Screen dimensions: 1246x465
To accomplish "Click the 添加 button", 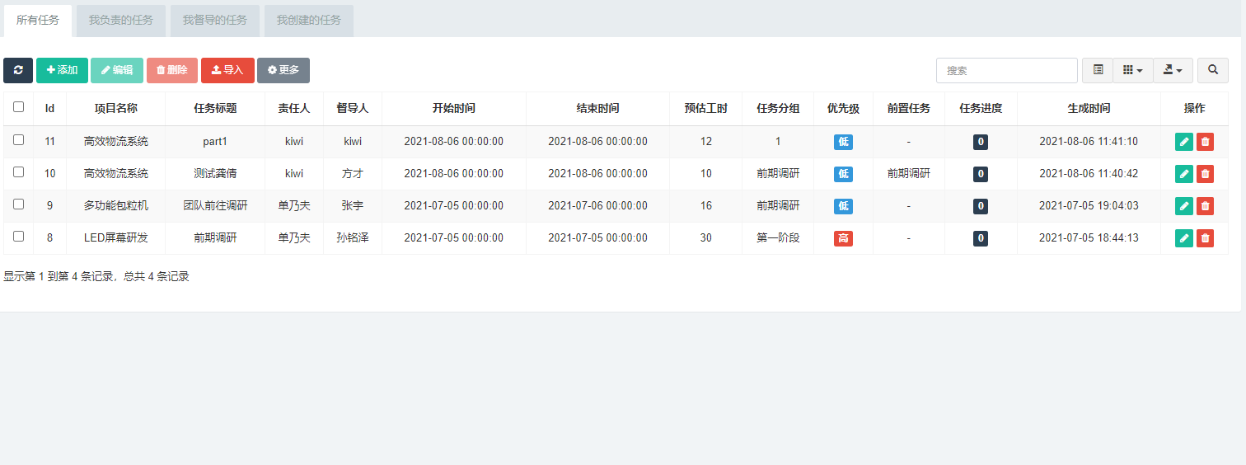I will [62, 70].
